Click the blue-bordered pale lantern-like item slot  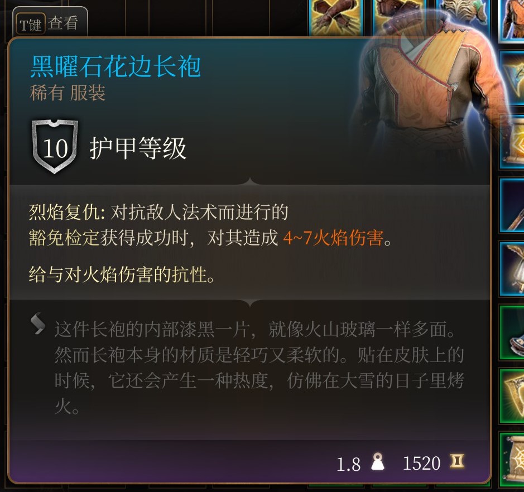click(512, 269)
